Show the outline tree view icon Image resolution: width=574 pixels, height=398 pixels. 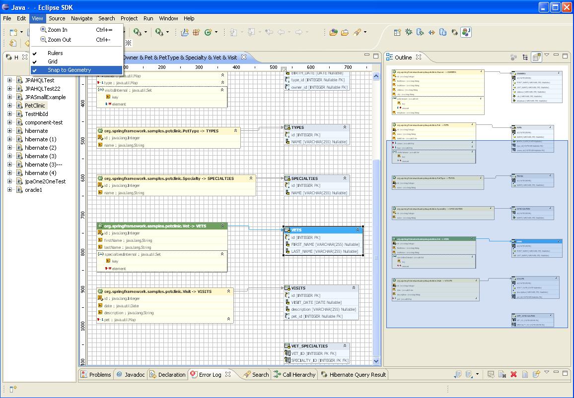(x=525, y=57)
